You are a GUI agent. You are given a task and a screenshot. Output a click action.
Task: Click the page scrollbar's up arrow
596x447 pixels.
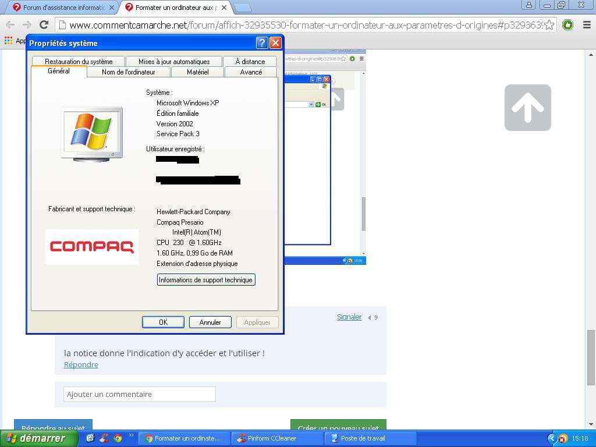[591, 55]
